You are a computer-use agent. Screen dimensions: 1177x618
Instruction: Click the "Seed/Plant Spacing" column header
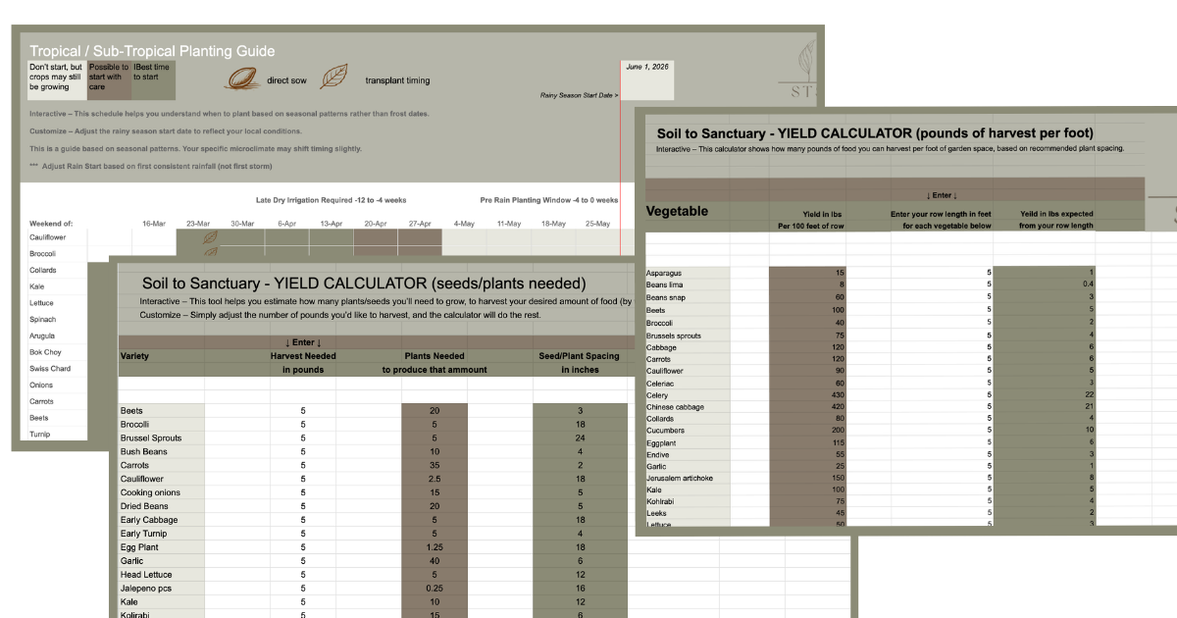point(581,356)
